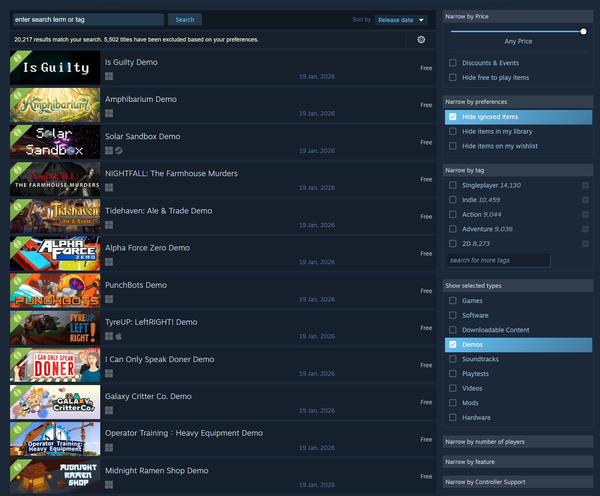Uncheck Hide ignored items
The width and height of the screenshot is (600, 496).
tap(453, 117)
